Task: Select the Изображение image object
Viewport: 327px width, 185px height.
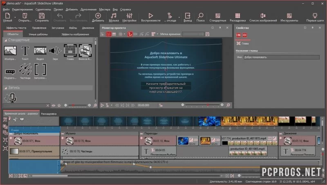Action: click(10, 51)
